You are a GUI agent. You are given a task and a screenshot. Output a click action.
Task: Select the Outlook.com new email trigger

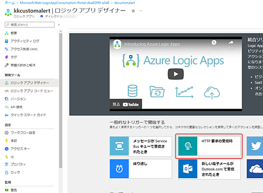[x=209, y=169]
